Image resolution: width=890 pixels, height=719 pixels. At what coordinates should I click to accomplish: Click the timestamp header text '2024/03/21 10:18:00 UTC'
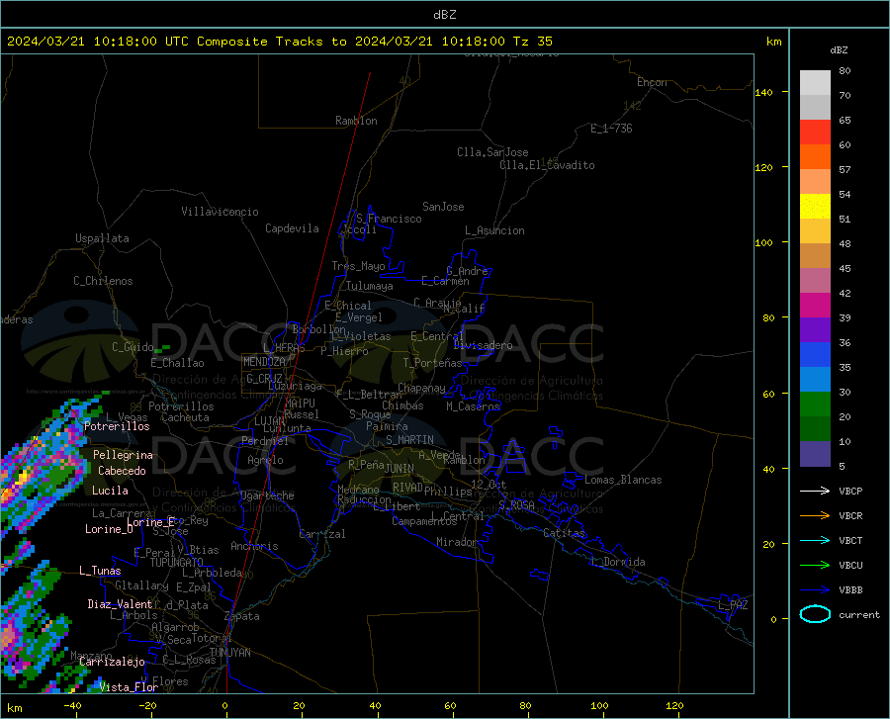point(98,42)
